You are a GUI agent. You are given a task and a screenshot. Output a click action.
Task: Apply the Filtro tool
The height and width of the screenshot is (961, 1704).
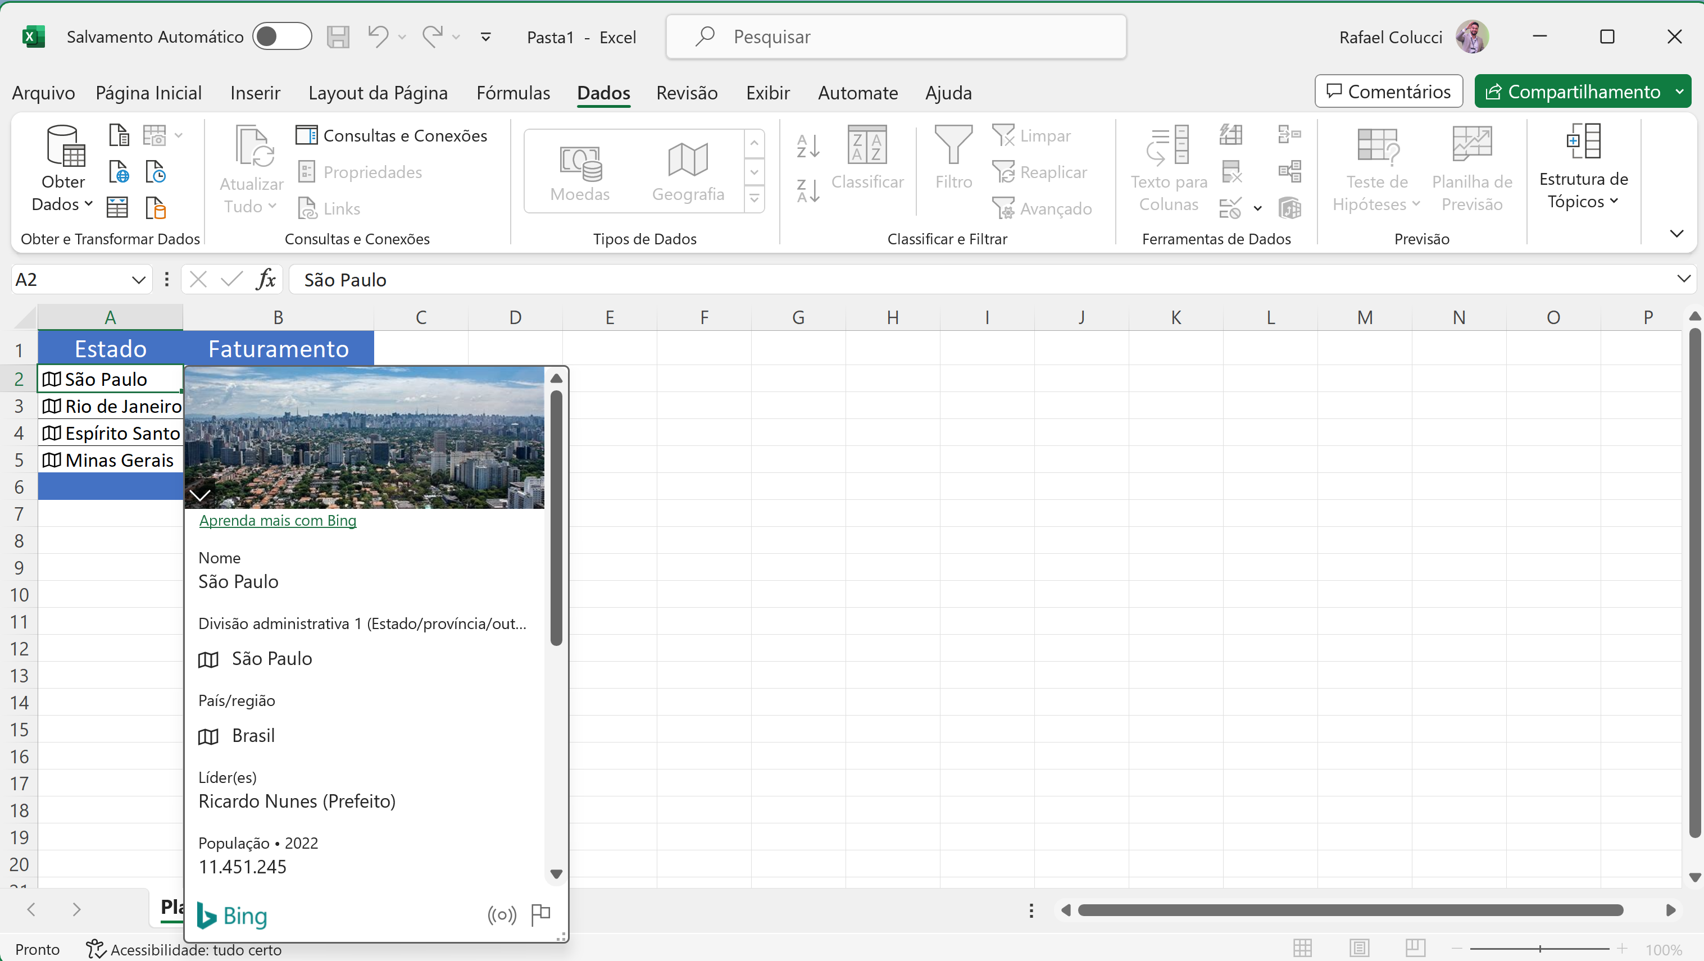[x=953, y=159]
